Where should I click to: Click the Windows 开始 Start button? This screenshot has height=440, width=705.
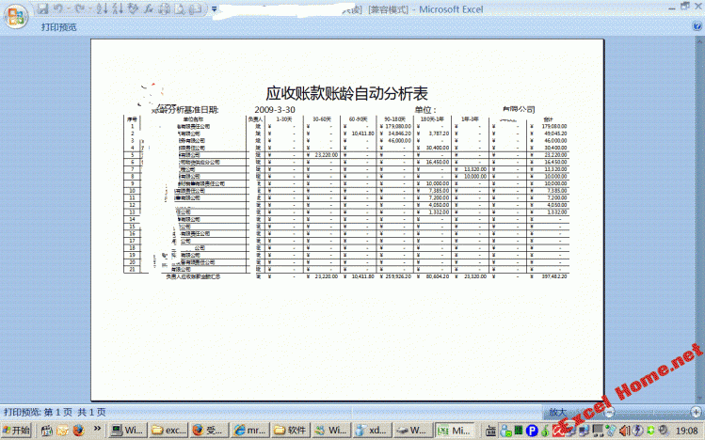(17, 431)
